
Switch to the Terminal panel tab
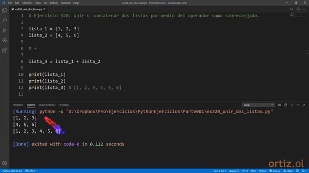64,105
